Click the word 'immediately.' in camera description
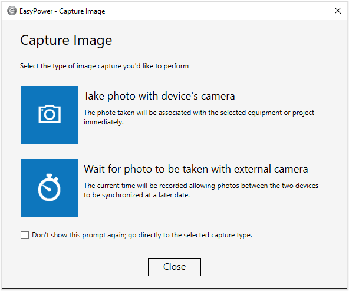The image size is (349, 291). 104,122
